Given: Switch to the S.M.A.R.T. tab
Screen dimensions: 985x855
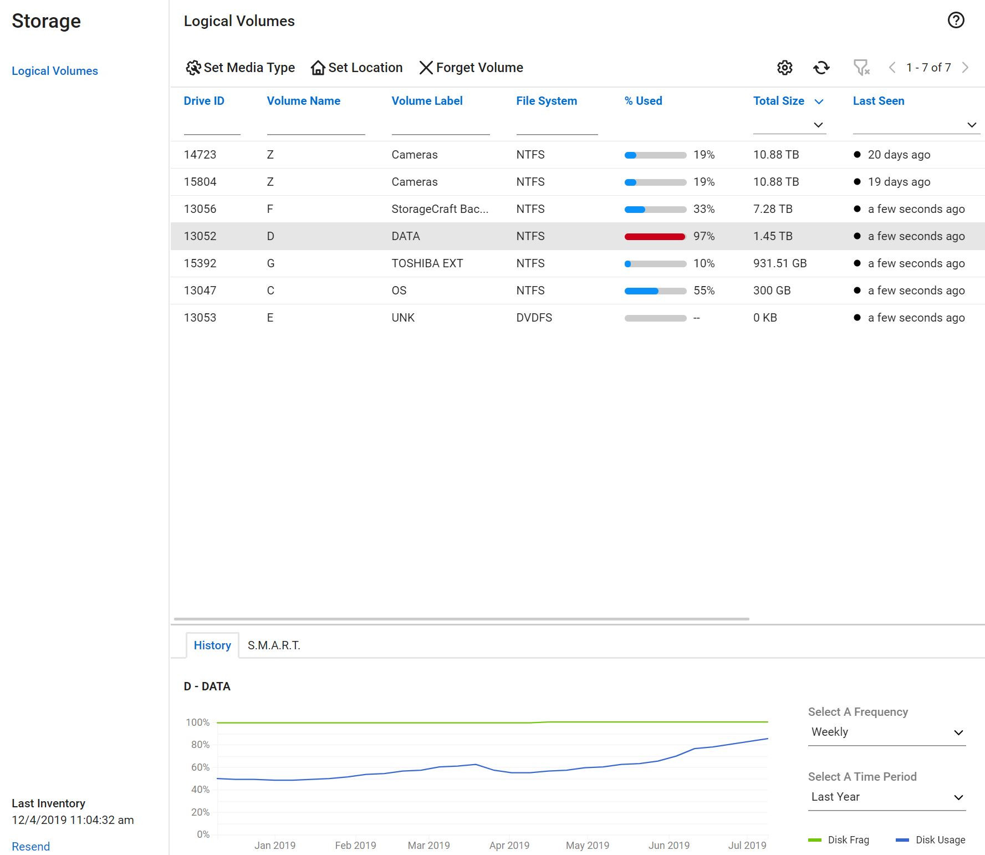Looking at the screenshot, I should pos(274,645).
